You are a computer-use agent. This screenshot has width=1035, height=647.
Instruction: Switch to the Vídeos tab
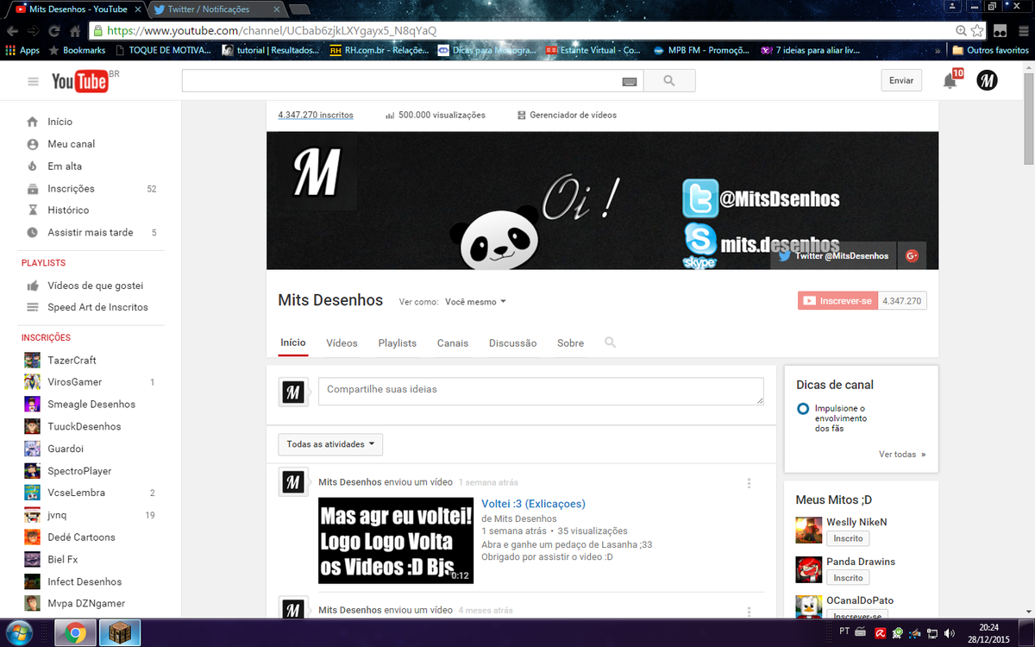[x=342, y=342]
